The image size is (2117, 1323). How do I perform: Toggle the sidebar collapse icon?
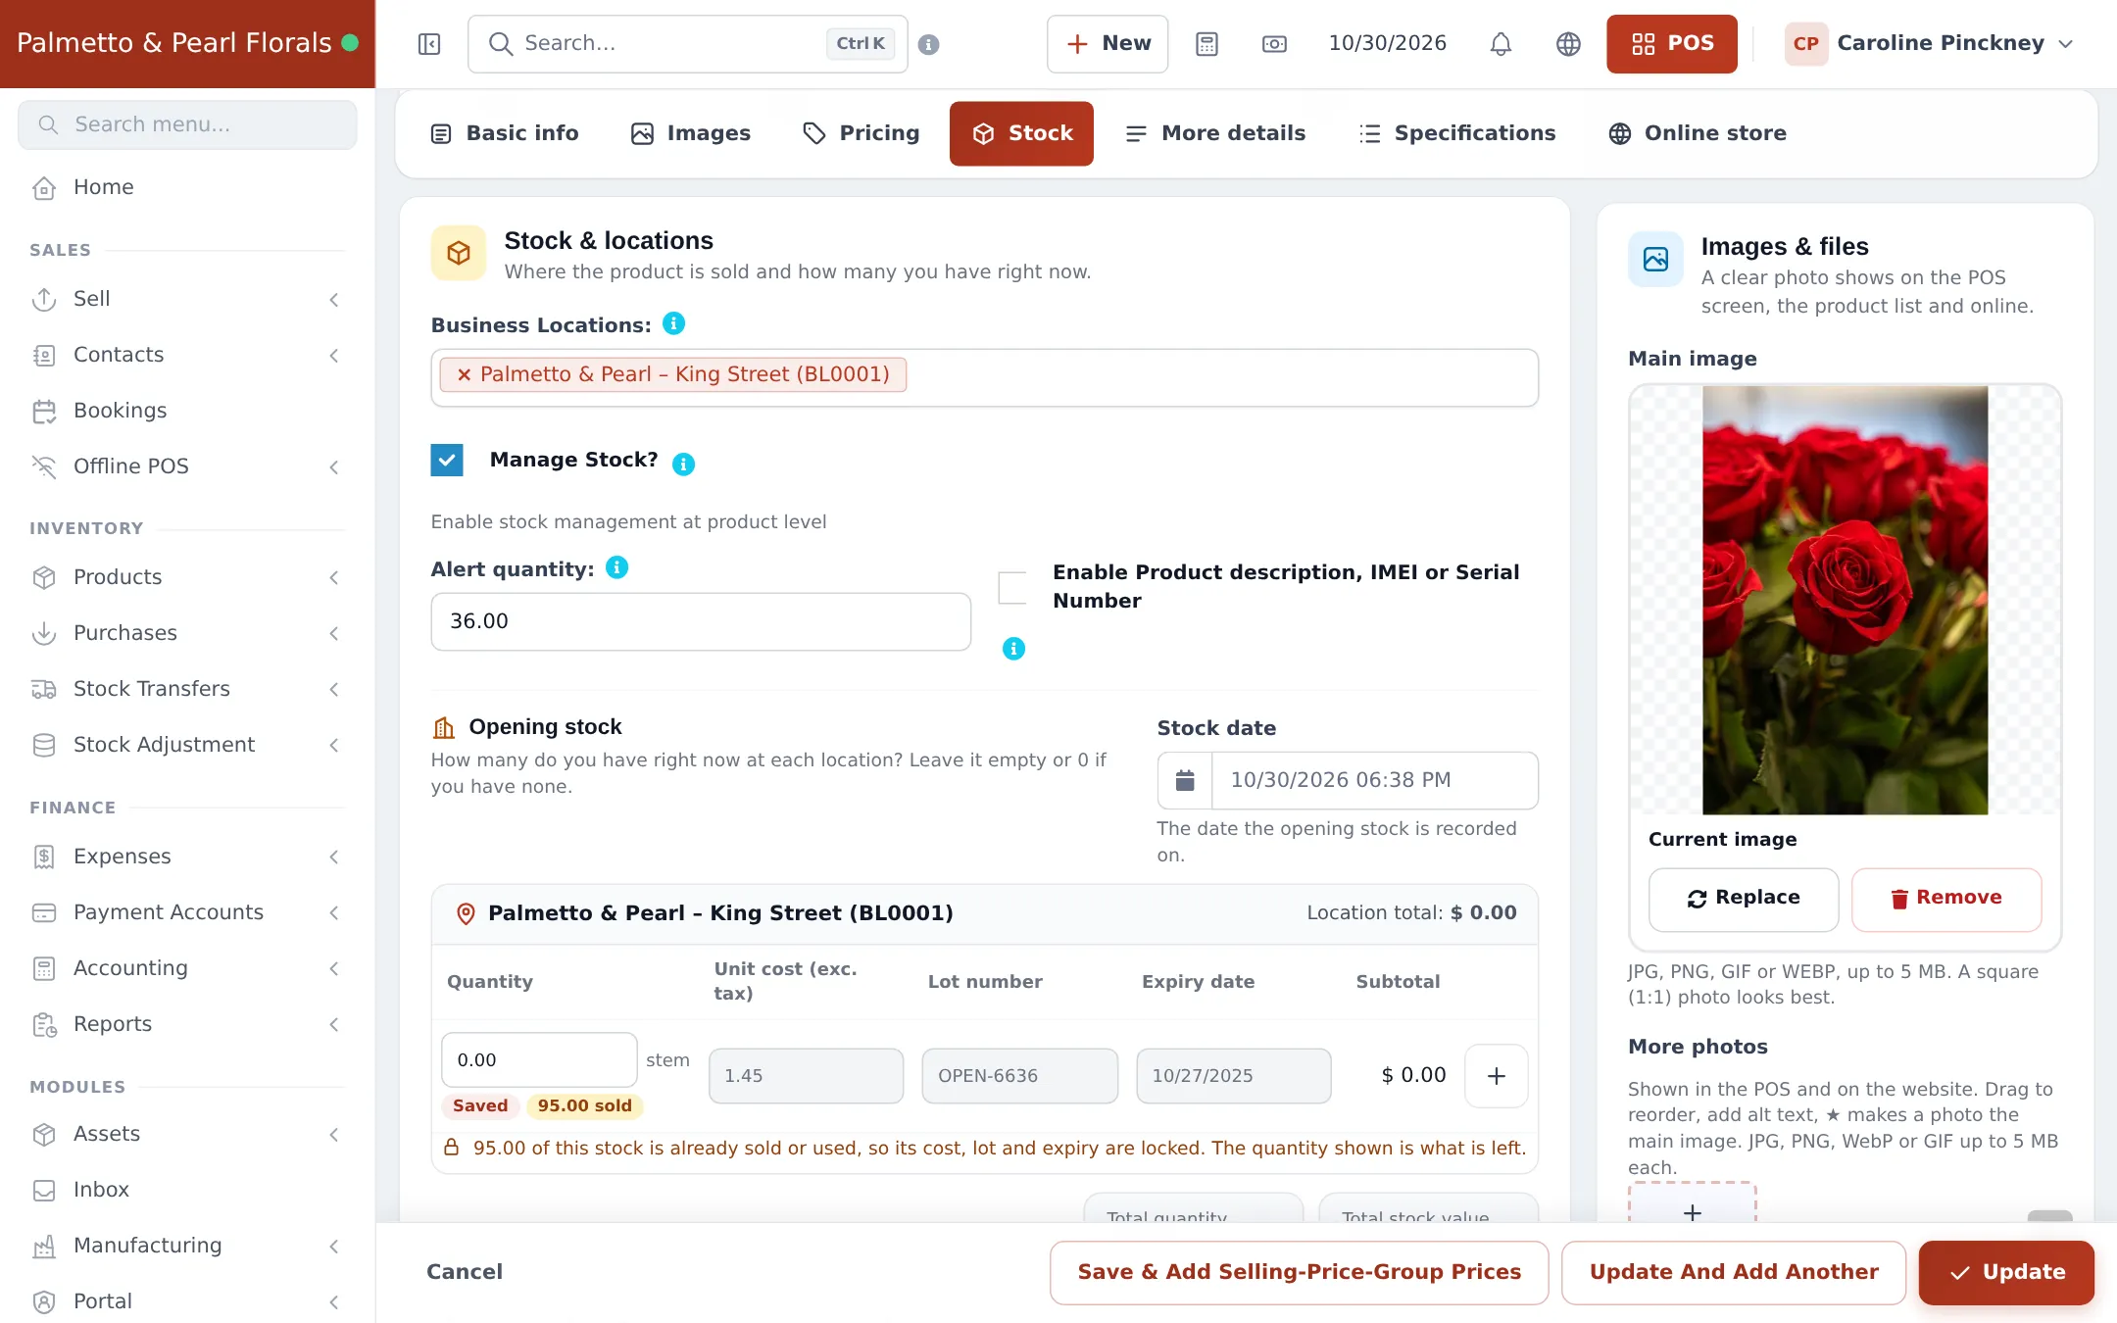429,44
